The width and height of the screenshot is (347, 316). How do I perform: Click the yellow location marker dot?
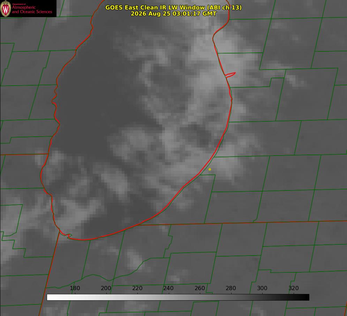(x=210, y=170)
